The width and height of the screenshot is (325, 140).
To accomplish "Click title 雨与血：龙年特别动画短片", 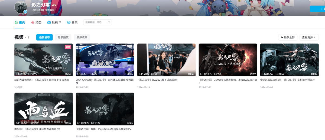I will pos(37,129).
